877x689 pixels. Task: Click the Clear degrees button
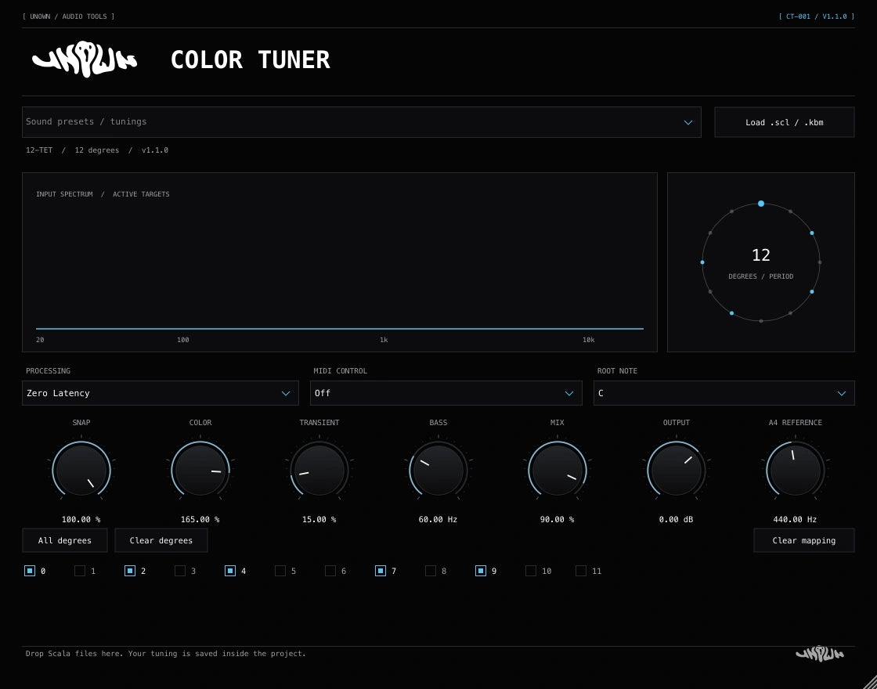pyautogui.click(x=161, y=540)
